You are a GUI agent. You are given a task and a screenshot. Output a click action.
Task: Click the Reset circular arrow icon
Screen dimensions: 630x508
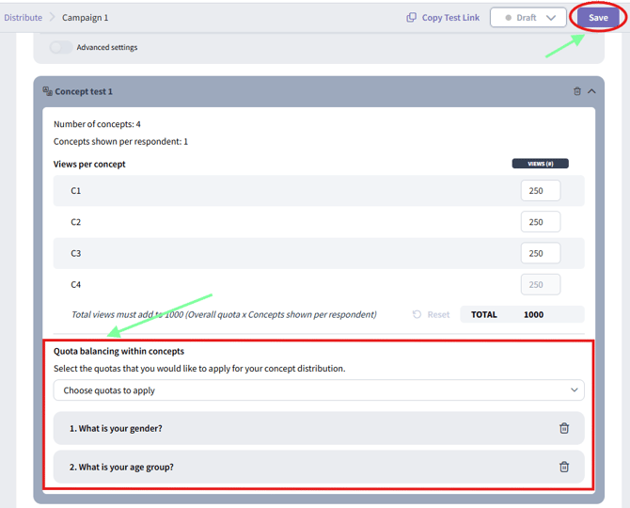(x=417, y=314)
